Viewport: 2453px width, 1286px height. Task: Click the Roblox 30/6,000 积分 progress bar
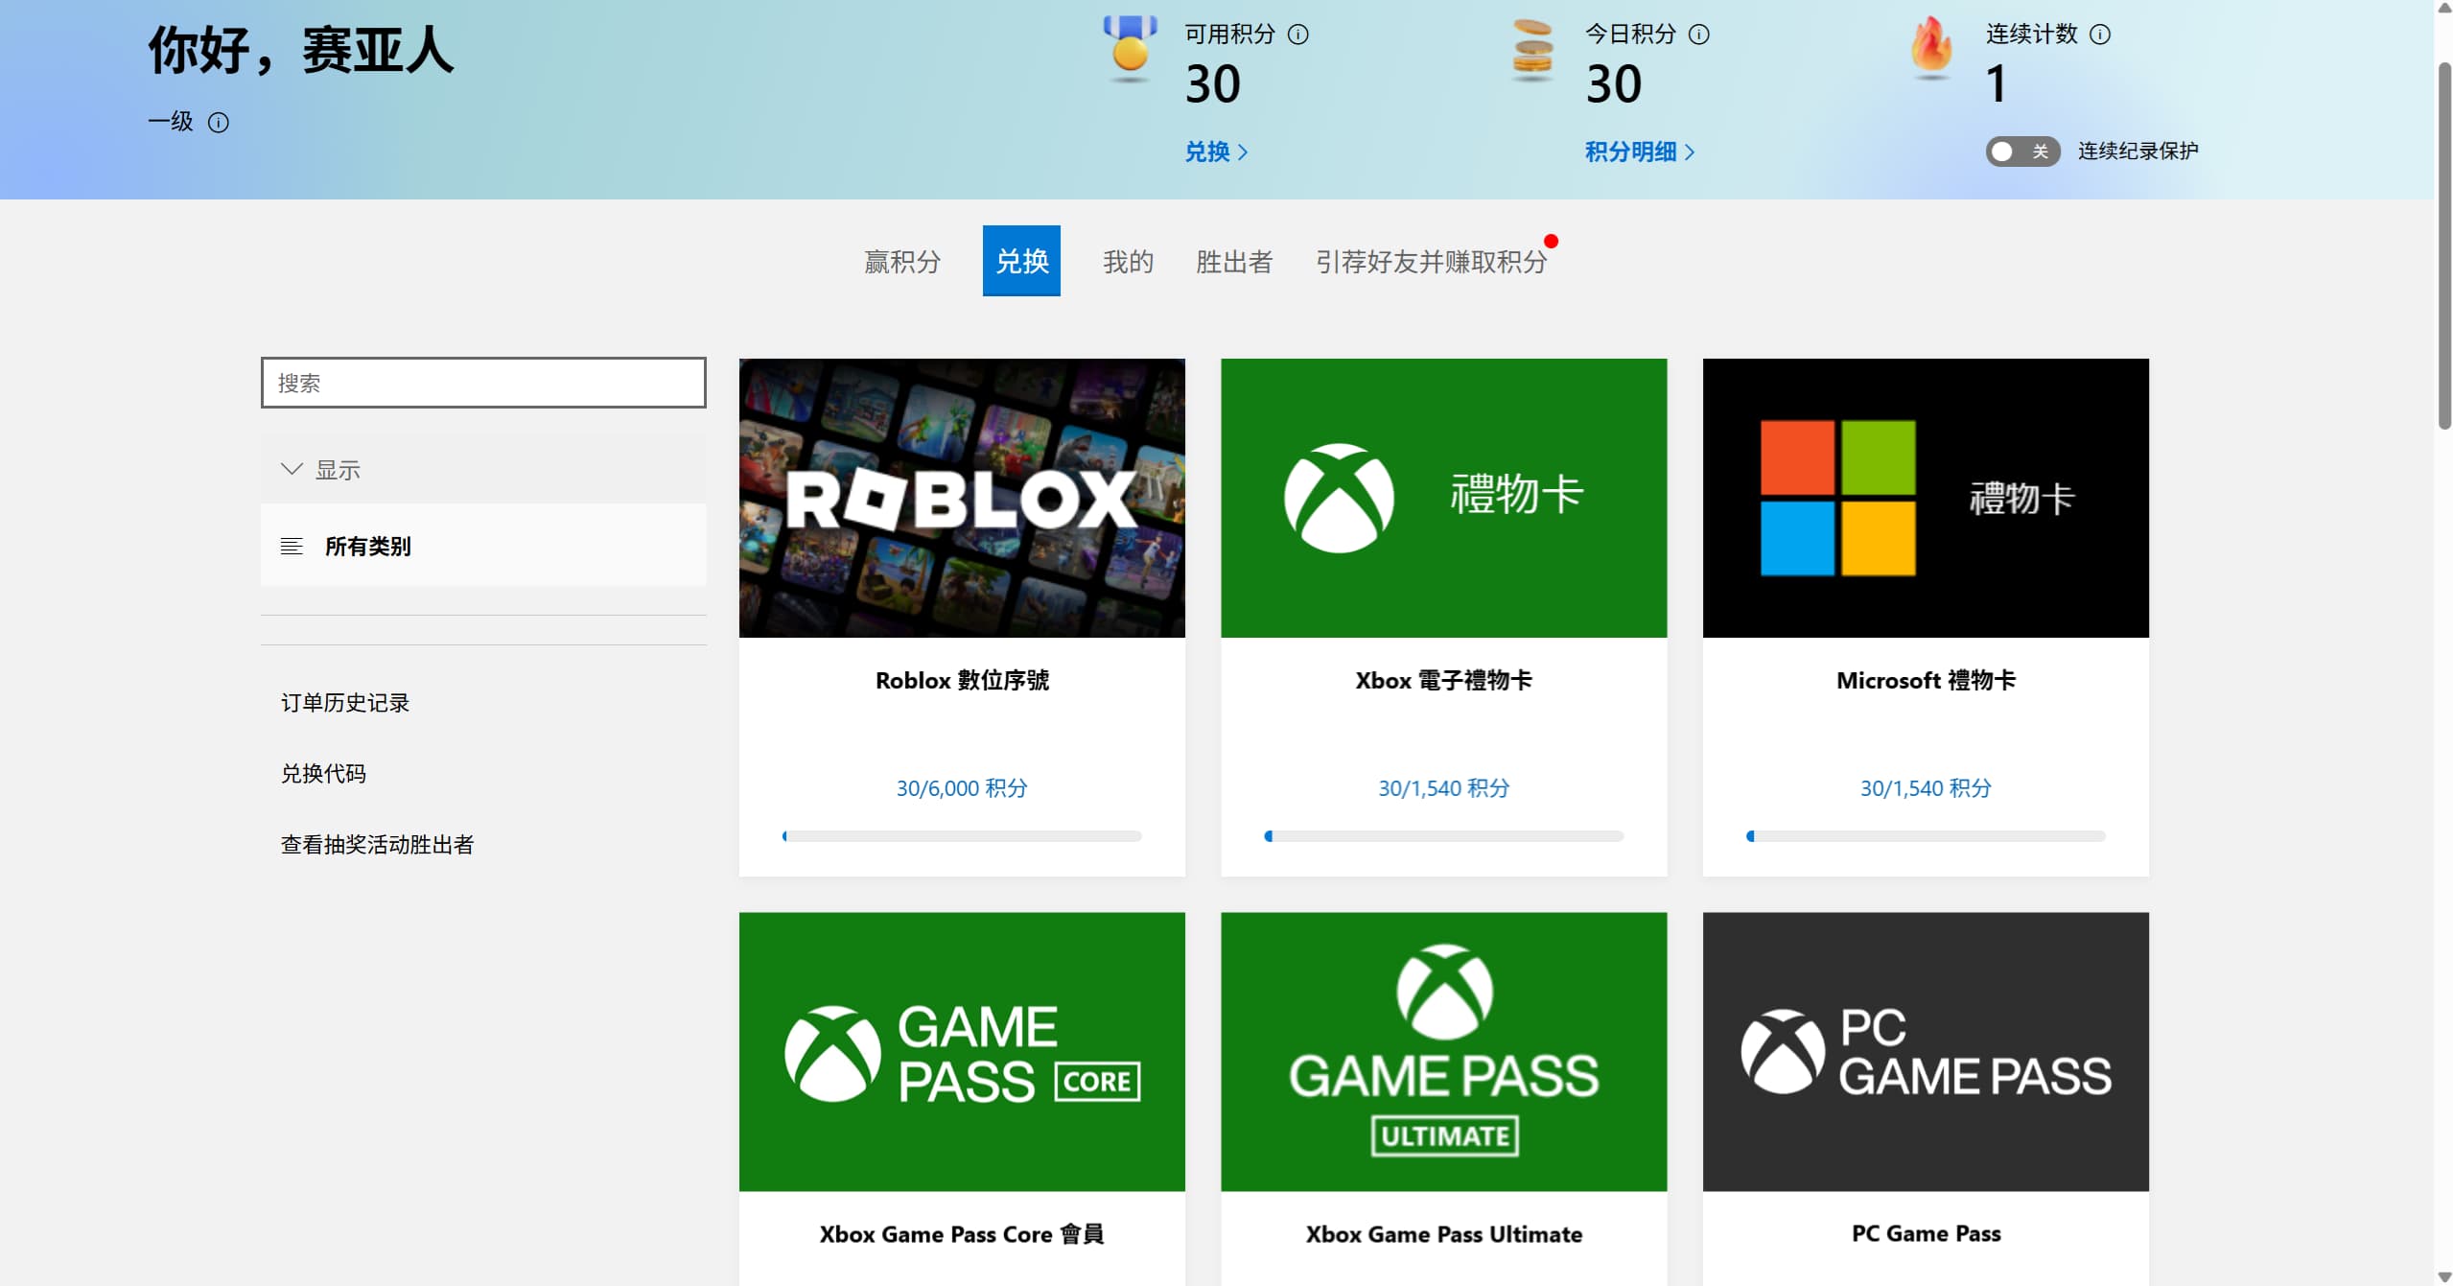[x=962, y=836]
